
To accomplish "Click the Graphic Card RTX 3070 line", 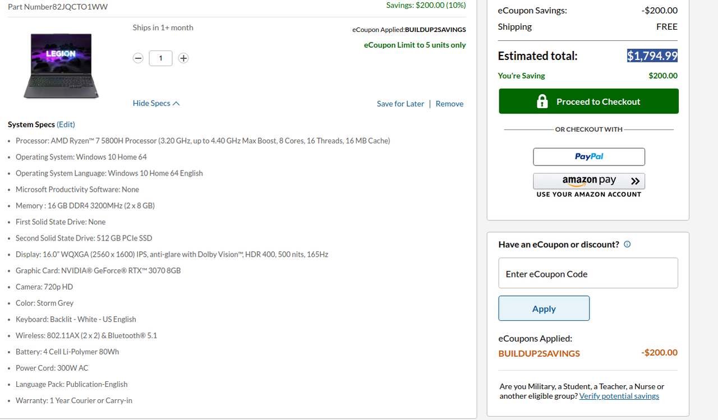I will pyautogui.click(x=98, y=271).
